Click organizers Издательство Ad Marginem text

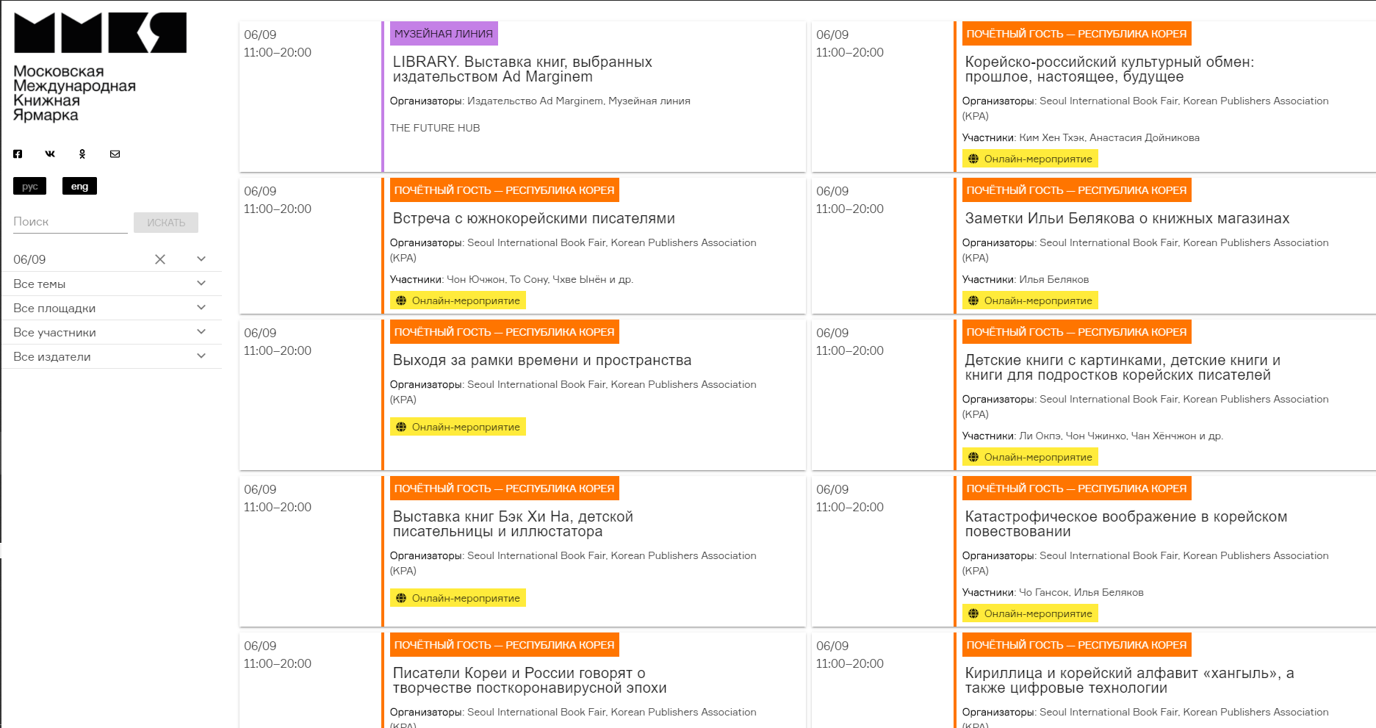(579, 101)
